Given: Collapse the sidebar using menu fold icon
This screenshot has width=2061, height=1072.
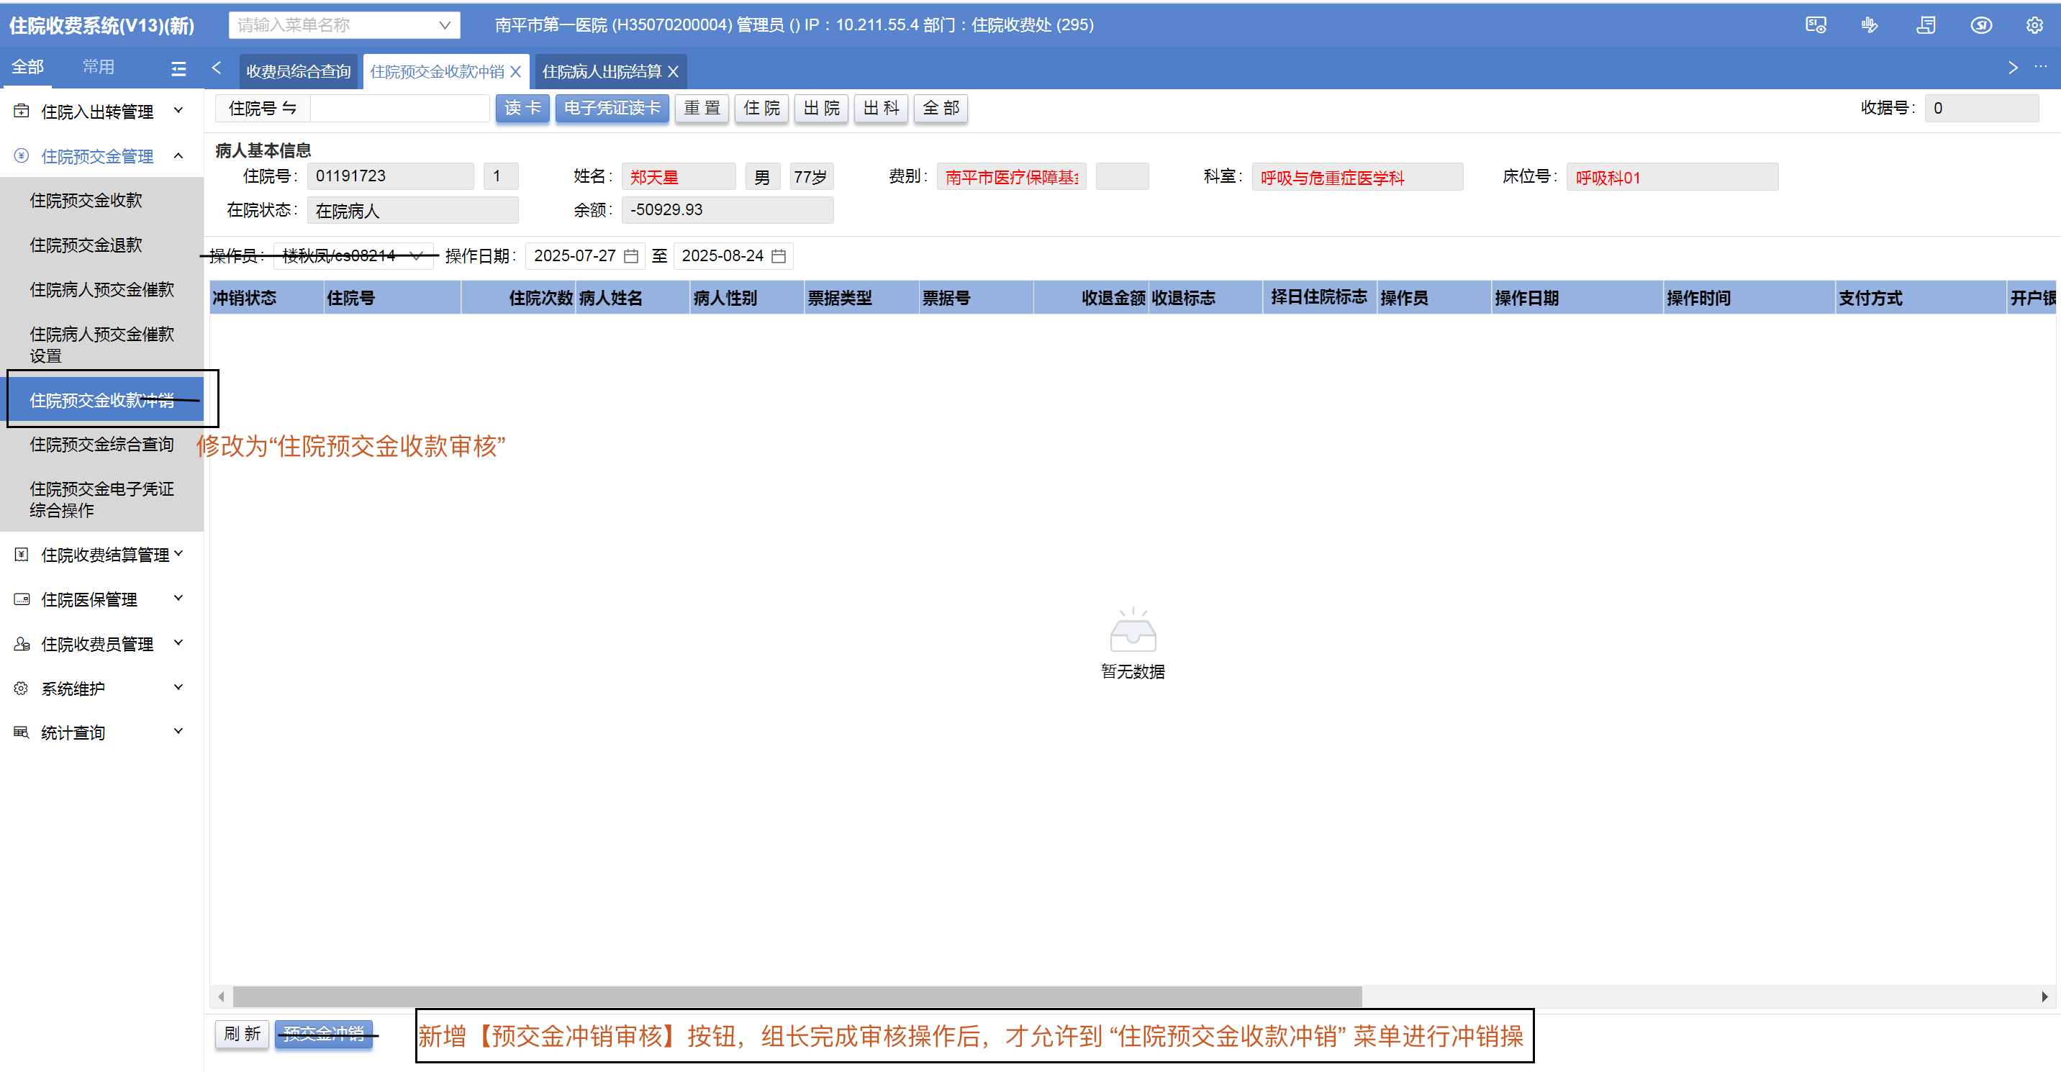Looking at the screenshot, I should point(178,69).
